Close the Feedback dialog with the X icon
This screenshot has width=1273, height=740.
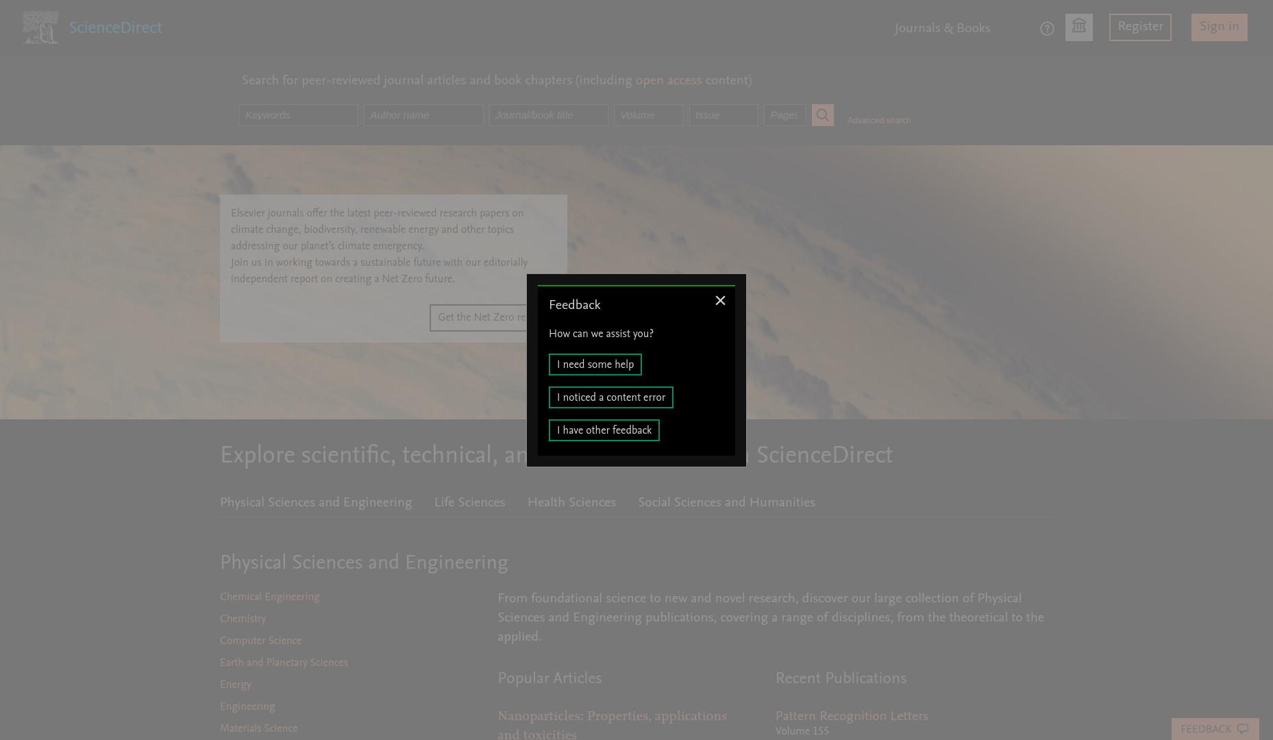(x=720, y=301)
